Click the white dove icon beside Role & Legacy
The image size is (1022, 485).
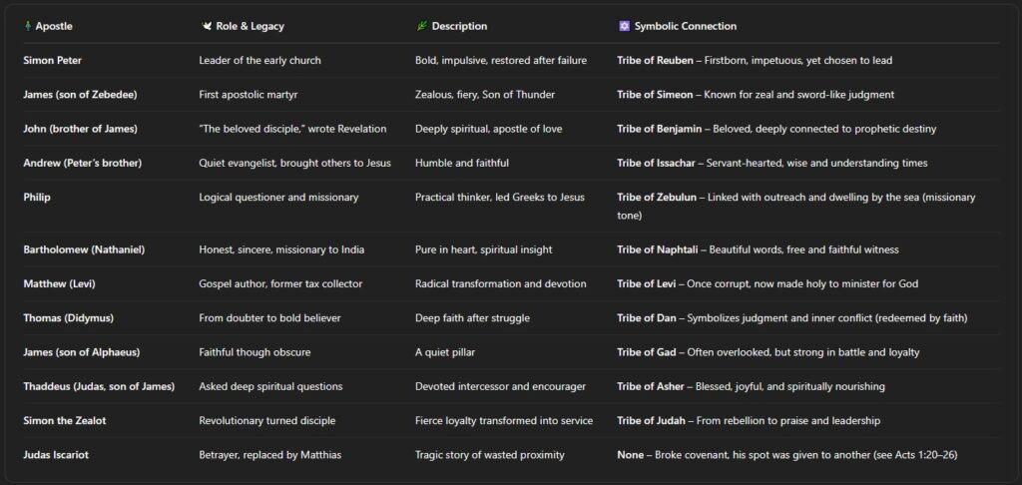[x=206, y=26]
